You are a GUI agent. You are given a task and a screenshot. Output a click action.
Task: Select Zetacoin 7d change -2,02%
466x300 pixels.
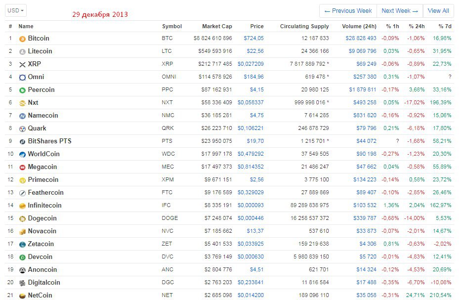442,244
